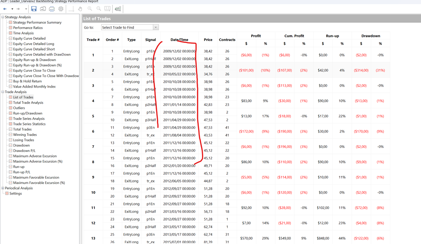Screen dimensions: 421x244
Task: Open Equity Curve Close To Close
Action: coord(34,71)
